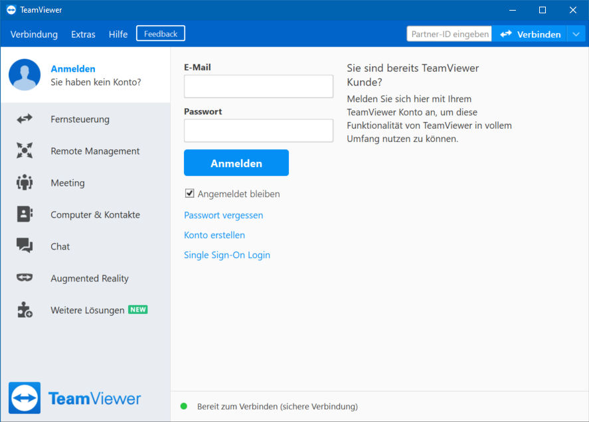Uncheck the Angemeldet bleiben checkbox
Screen dimensions: 589x422
pyautogui.click(x=189, y=193)
